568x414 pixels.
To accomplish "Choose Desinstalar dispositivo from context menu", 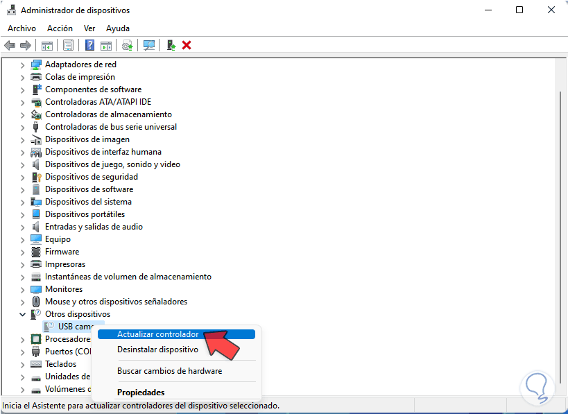I will tap(176, 350).
